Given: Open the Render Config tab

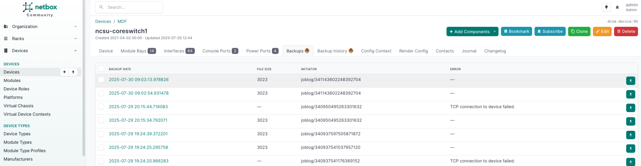Looking at the screenshot, I should (x=413, y=51).
